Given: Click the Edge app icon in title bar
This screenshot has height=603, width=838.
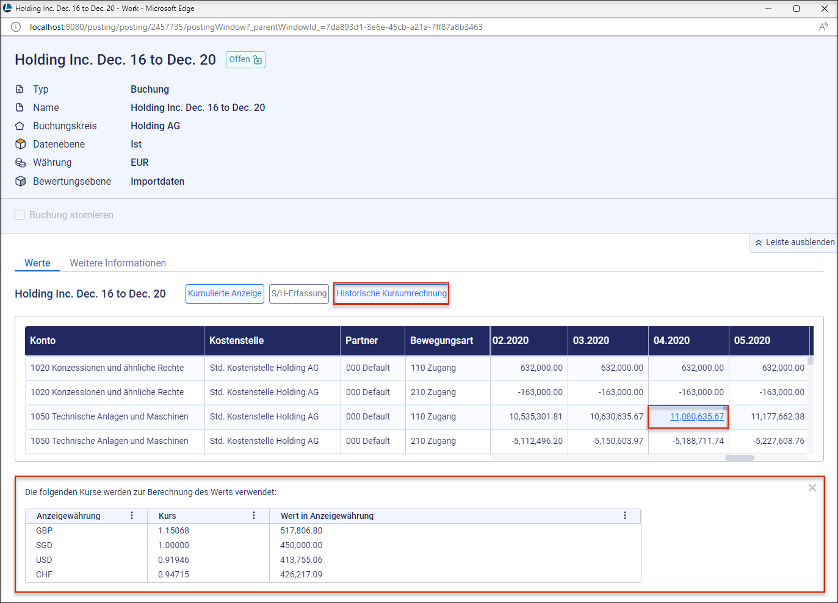Looking at the screenshot, I should pyautogui.click(x=7, y=8).
